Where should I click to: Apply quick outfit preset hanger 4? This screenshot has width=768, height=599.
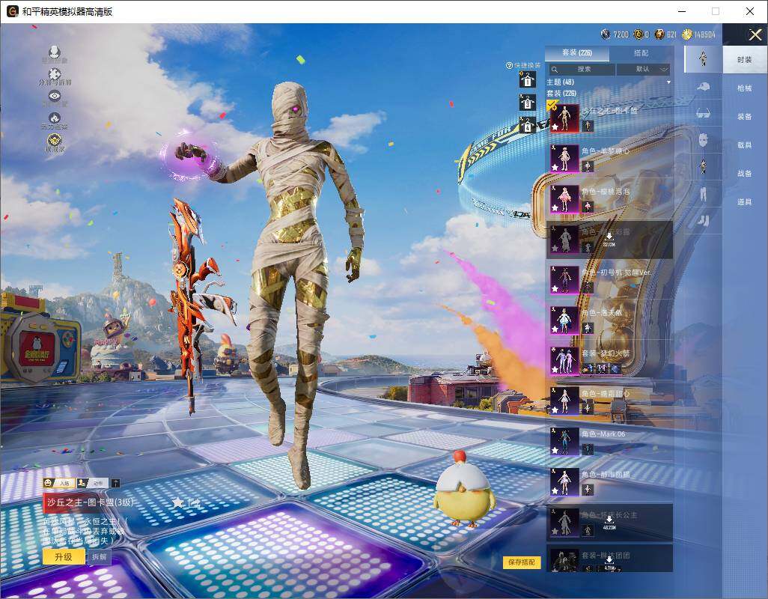(528, 126)
